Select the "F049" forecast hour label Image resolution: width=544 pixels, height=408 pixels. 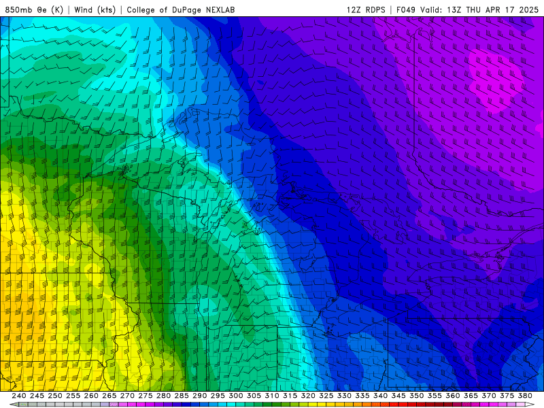(406, 10)
